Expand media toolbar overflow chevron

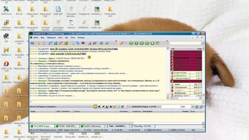point(167,41)
